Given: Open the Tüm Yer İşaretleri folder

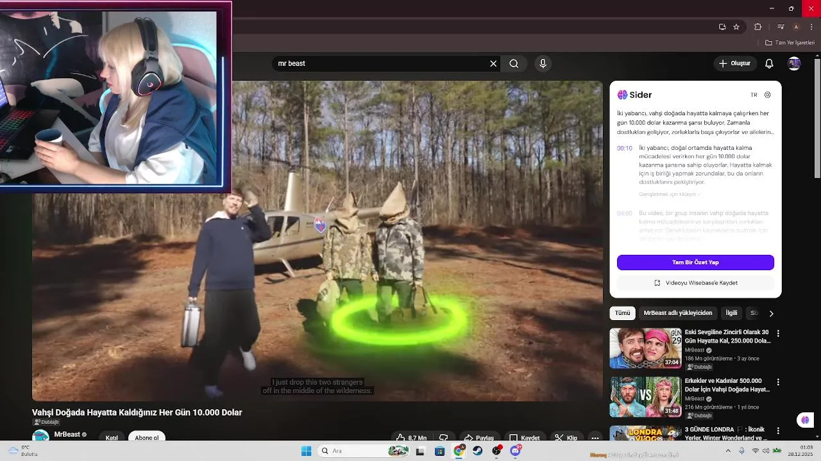Looking at the screenshot, I should pyautogui.click(x=790, y=43).
